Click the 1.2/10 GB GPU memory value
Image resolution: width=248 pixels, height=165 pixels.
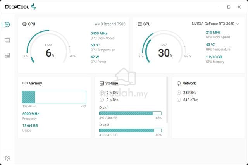[x=214, y=57]
